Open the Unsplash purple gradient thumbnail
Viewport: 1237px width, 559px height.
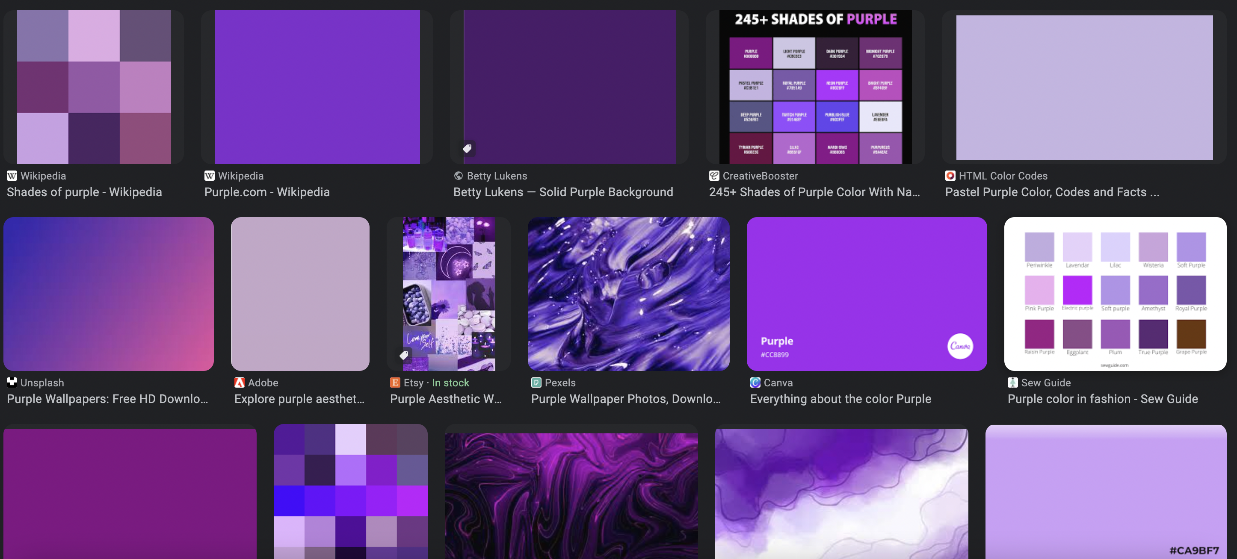(109, 294)
